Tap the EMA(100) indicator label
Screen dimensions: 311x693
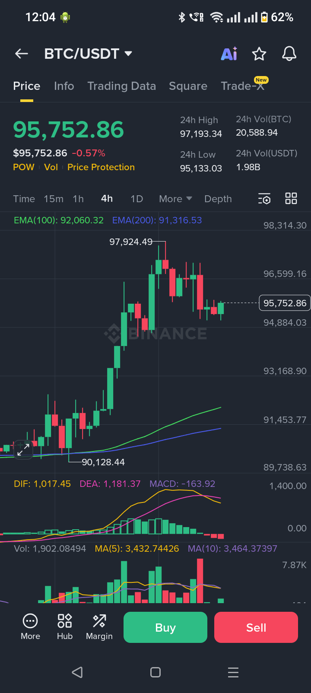[x=59, y=220]
